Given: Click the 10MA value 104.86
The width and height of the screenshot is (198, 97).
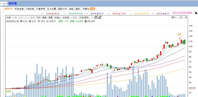Looking at the screenshot, I should [79, 14].
